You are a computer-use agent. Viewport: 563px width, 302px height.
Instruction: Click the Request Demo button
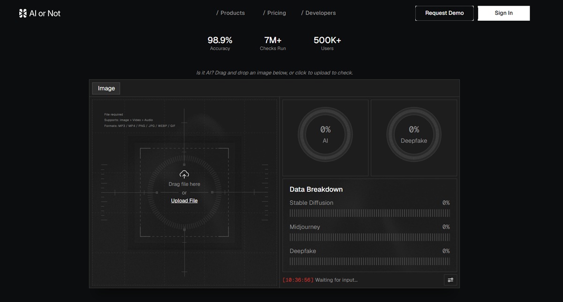click(444, 13)
